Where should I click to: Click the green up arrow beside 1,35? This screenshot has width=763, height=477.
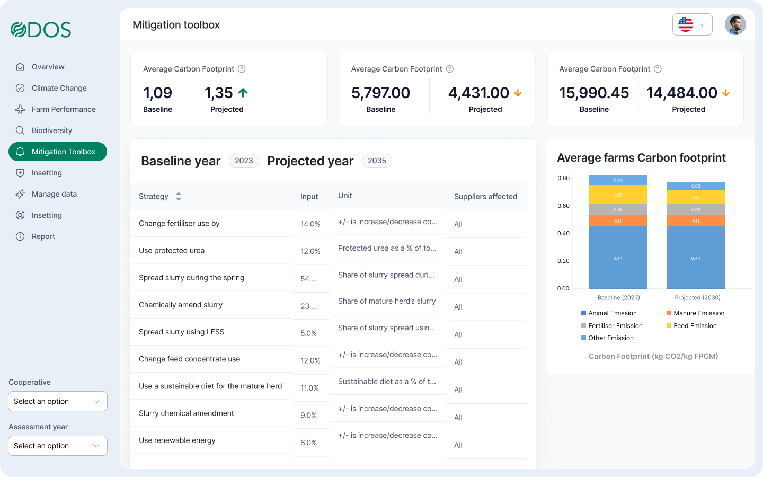[243, 93]
